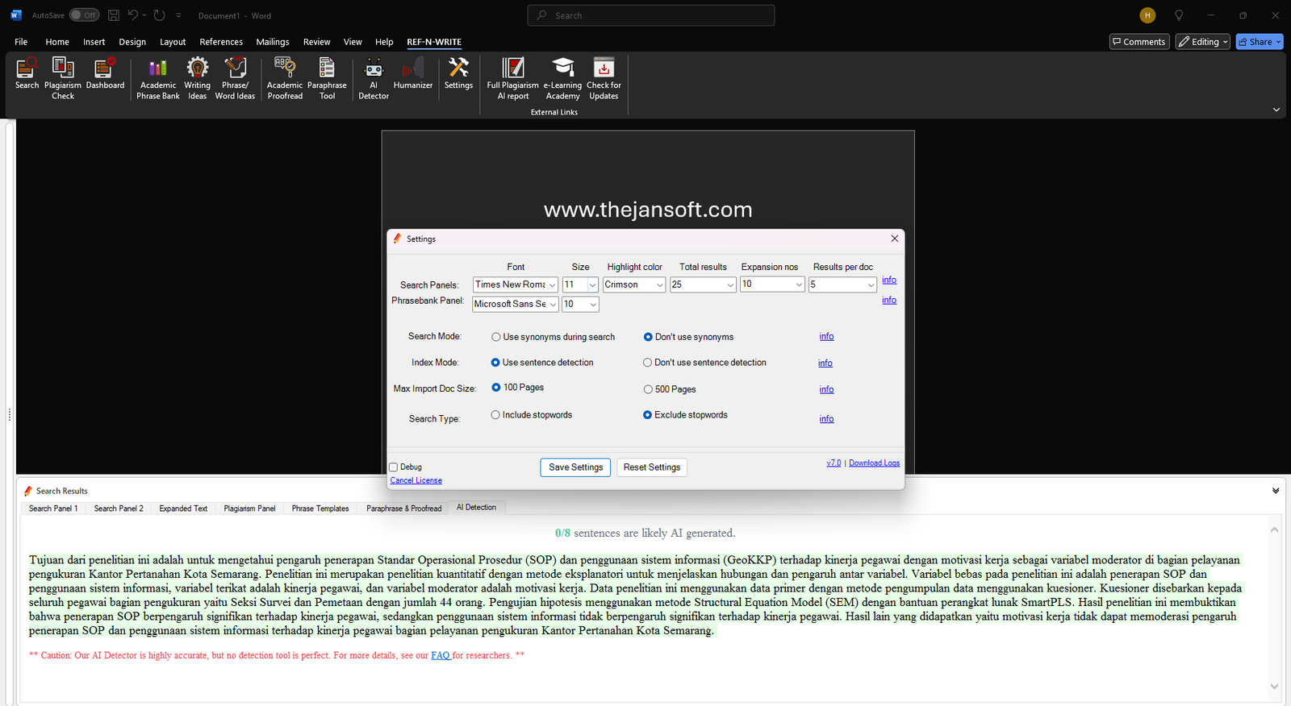Open the FAQ link in caution note
The width and height of the screenshot is (1291, 706).
[440, 655]
